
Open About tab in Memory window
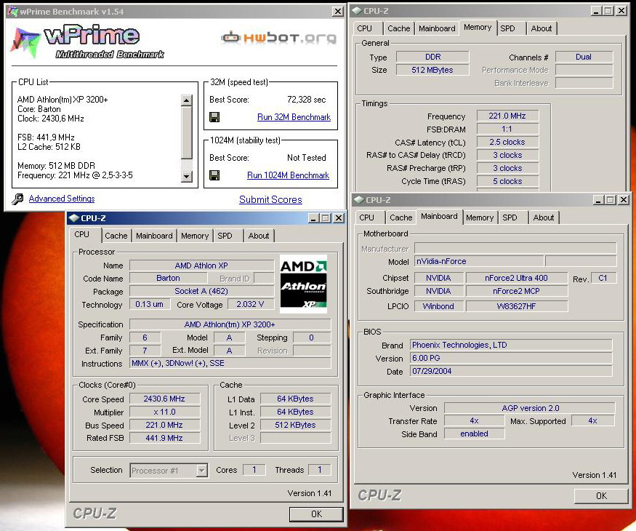(542, 28)
